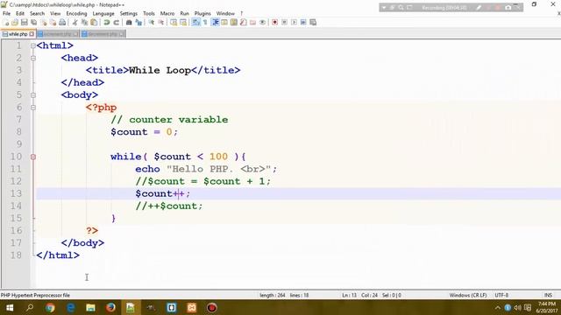Click the 'Hello PHP. <br>' string

pos(218,169)
